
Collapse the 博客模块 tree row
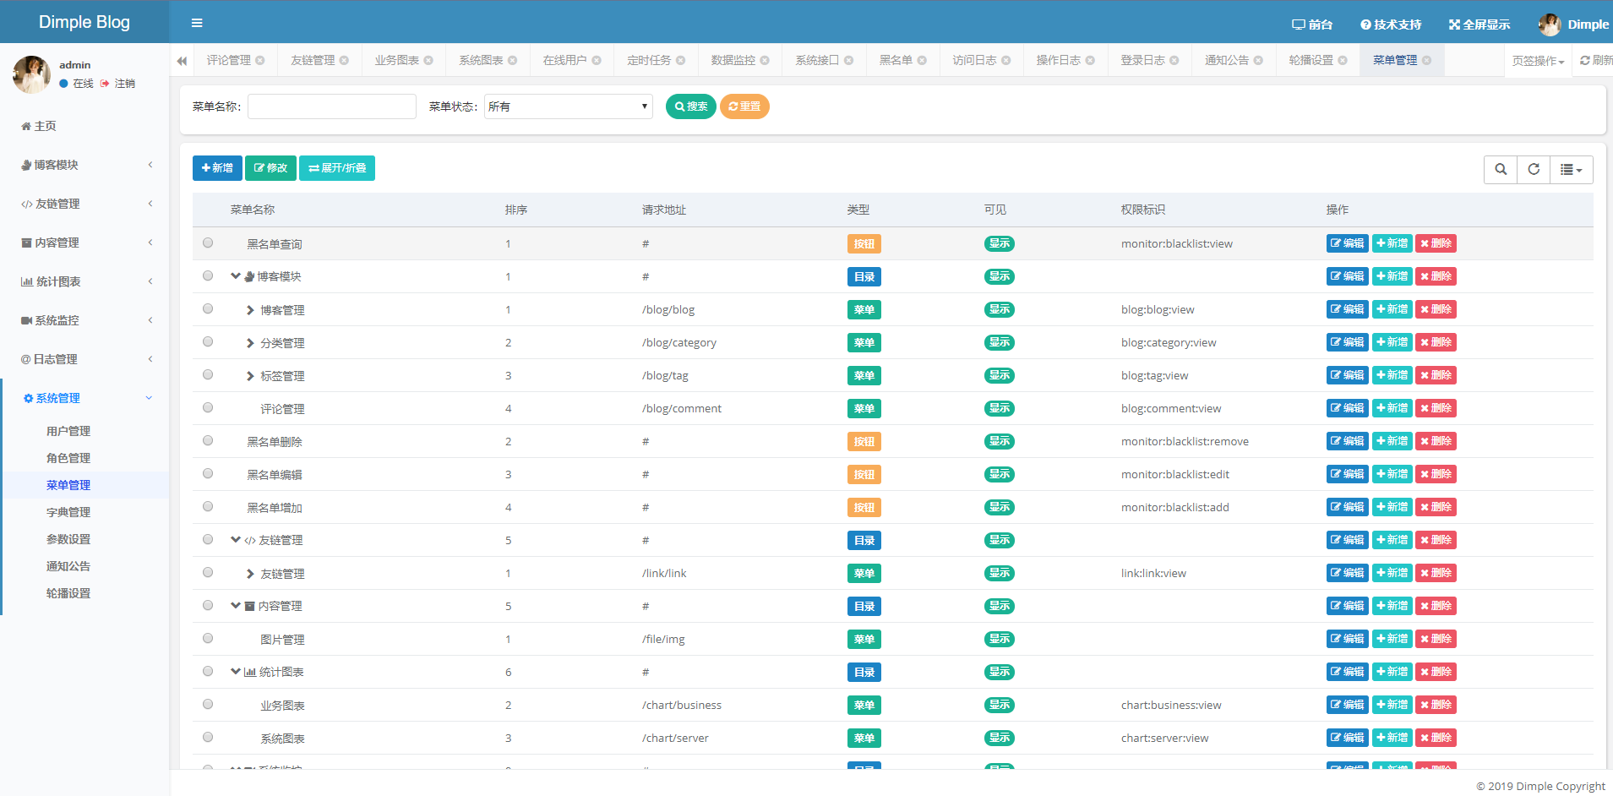click(236, 275)
